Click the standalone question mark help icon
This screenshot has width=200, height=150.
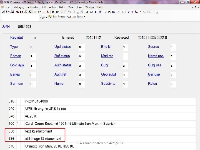pyautogui.click(x=132, y=12)
